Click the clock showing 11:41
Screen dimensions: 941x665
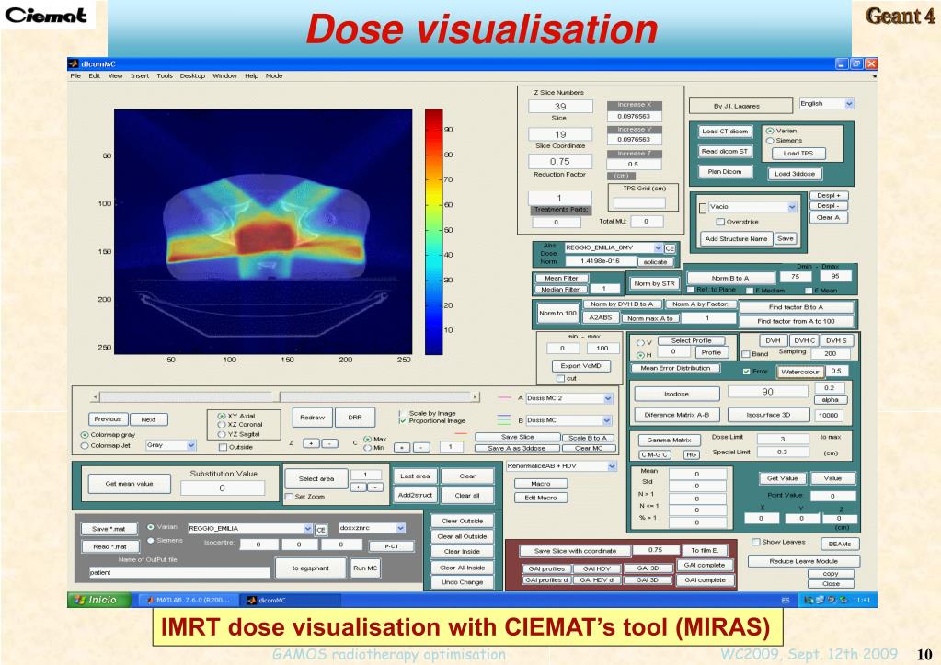coord(861,600)
